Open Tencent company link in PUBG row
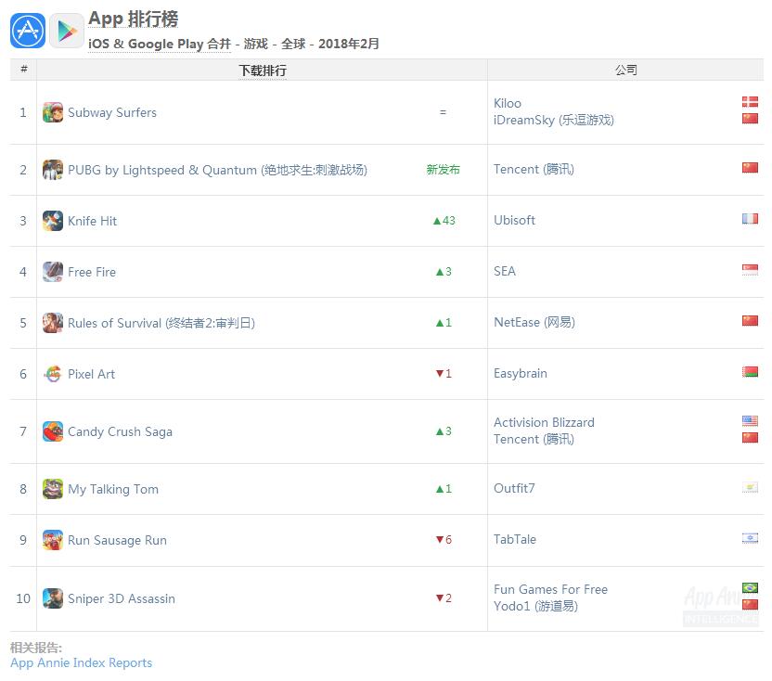Viewport: 772px width, 681px height. point(534,170)
